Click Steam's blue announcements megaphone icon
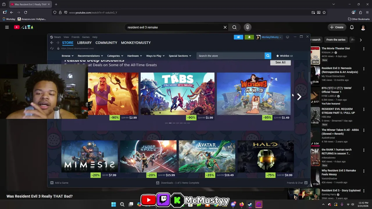This screenshot has width=372, height=209. [x=238, y=37]
